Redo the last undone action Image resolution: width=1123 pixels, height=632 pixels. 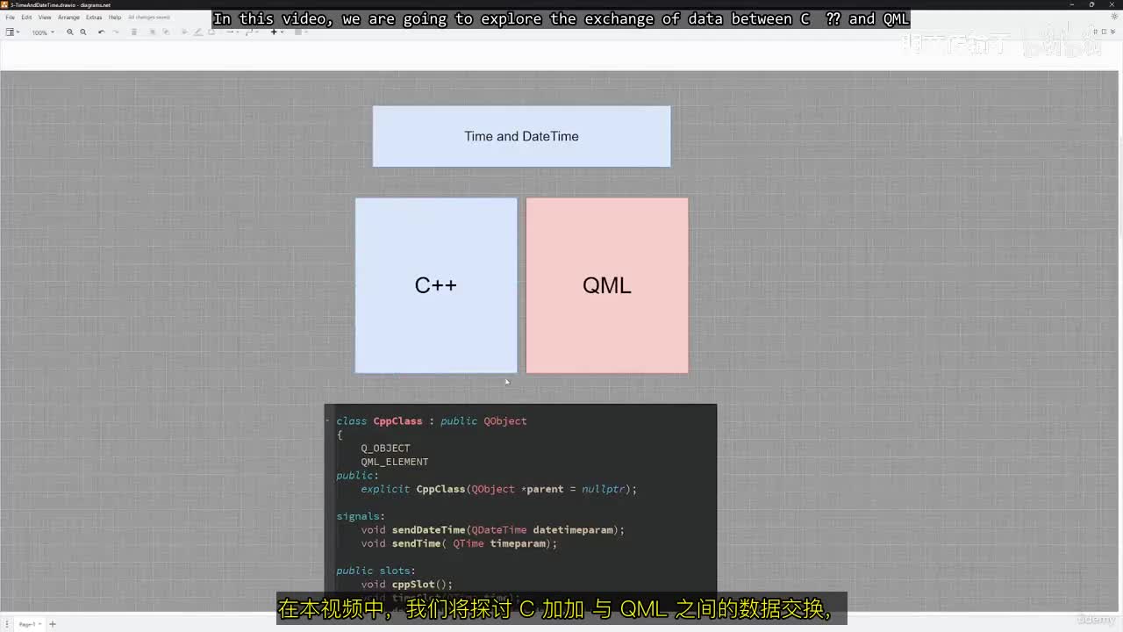[x=115, y=32]
